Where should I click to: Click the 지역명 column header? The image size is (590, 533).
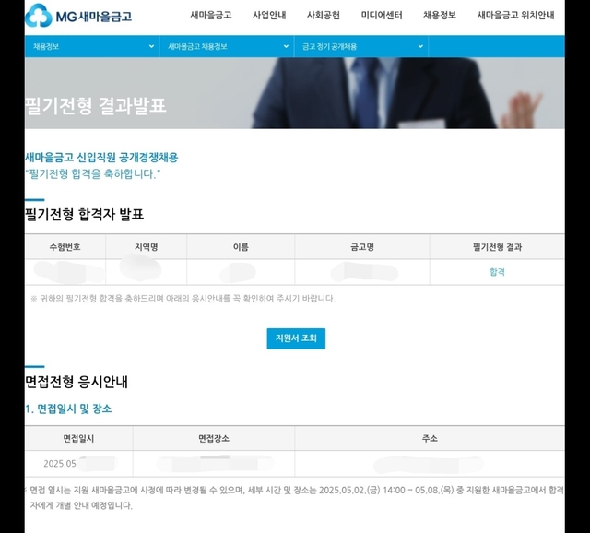(146, 247)
